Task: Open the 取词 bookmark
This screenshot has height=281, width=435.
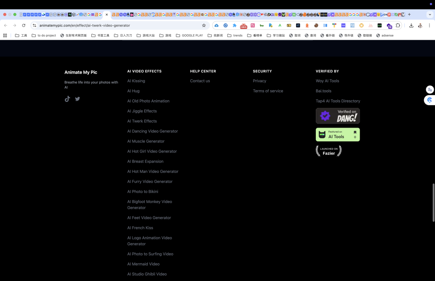Action: point(295,35)
